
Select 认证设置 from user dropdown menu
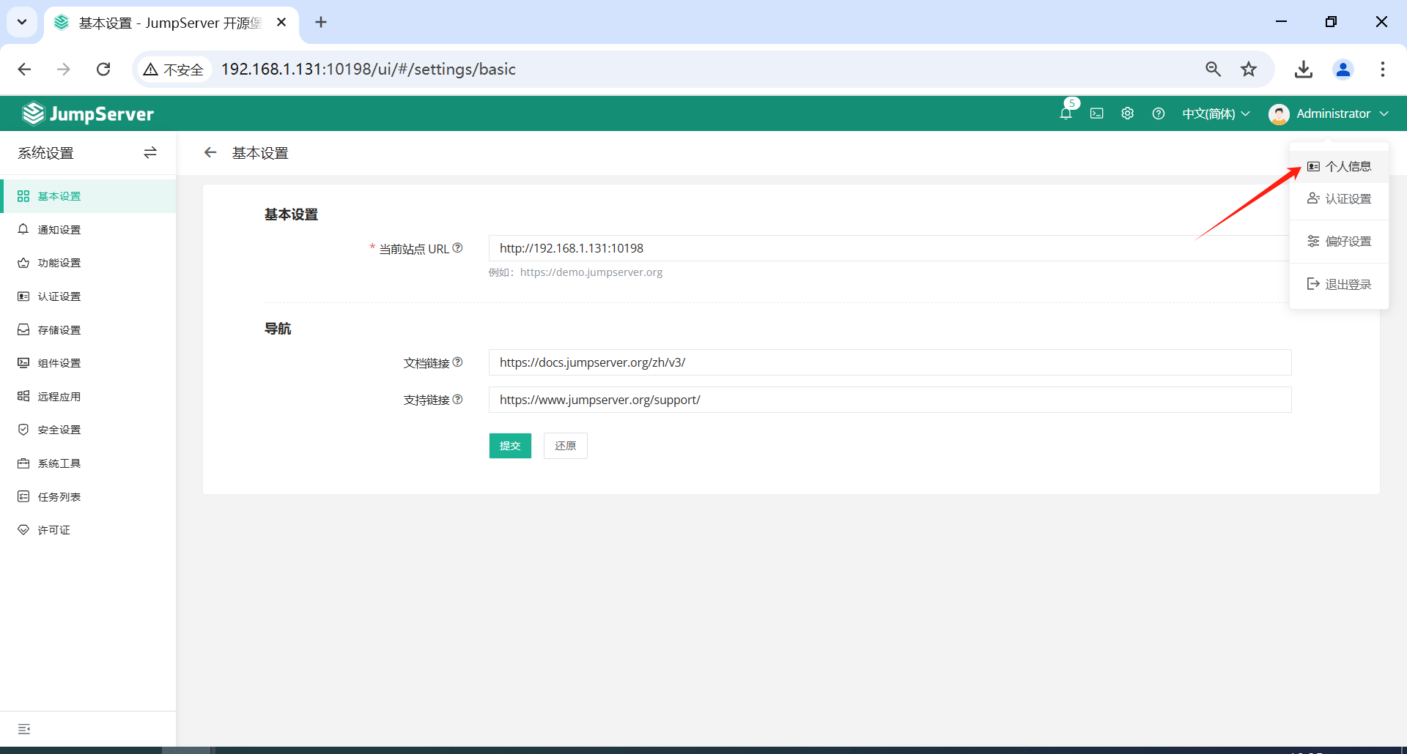1339,198
